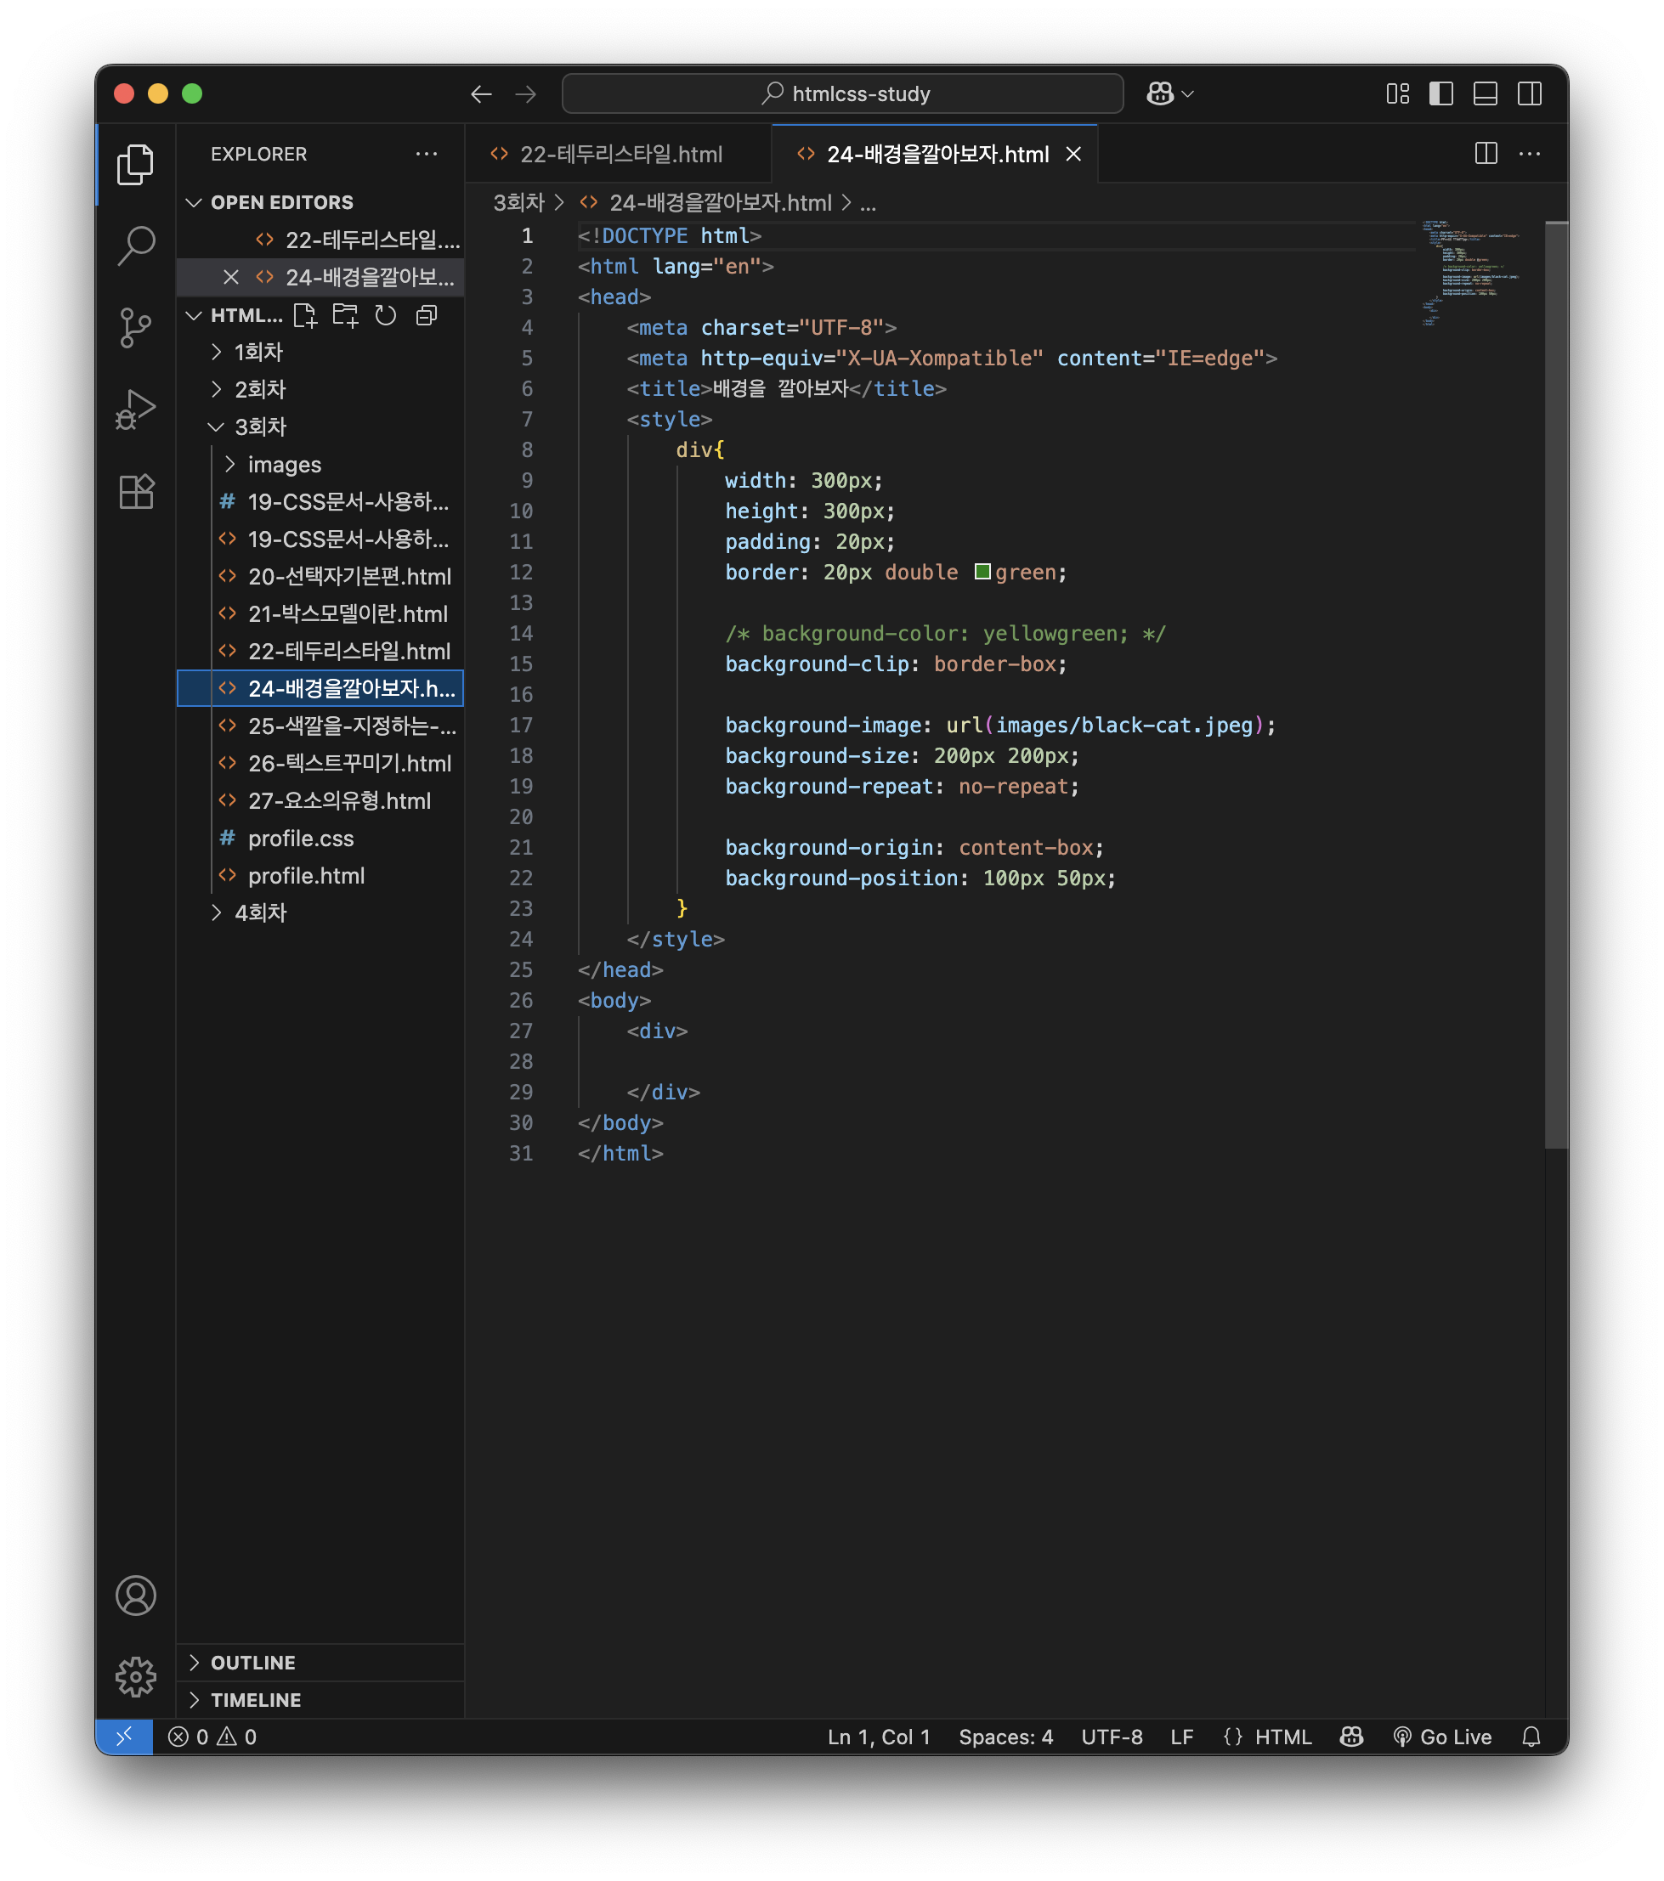Image resolution: width=1664 pixels, height=1881 pixels.
Task: Click the New Folder icon in explorer
Action: point(345,316)
